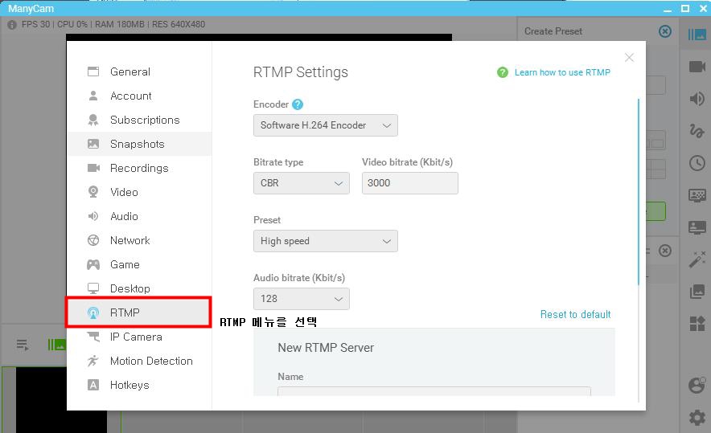
Task: Click Reset to default link
Action: (575, 314)
